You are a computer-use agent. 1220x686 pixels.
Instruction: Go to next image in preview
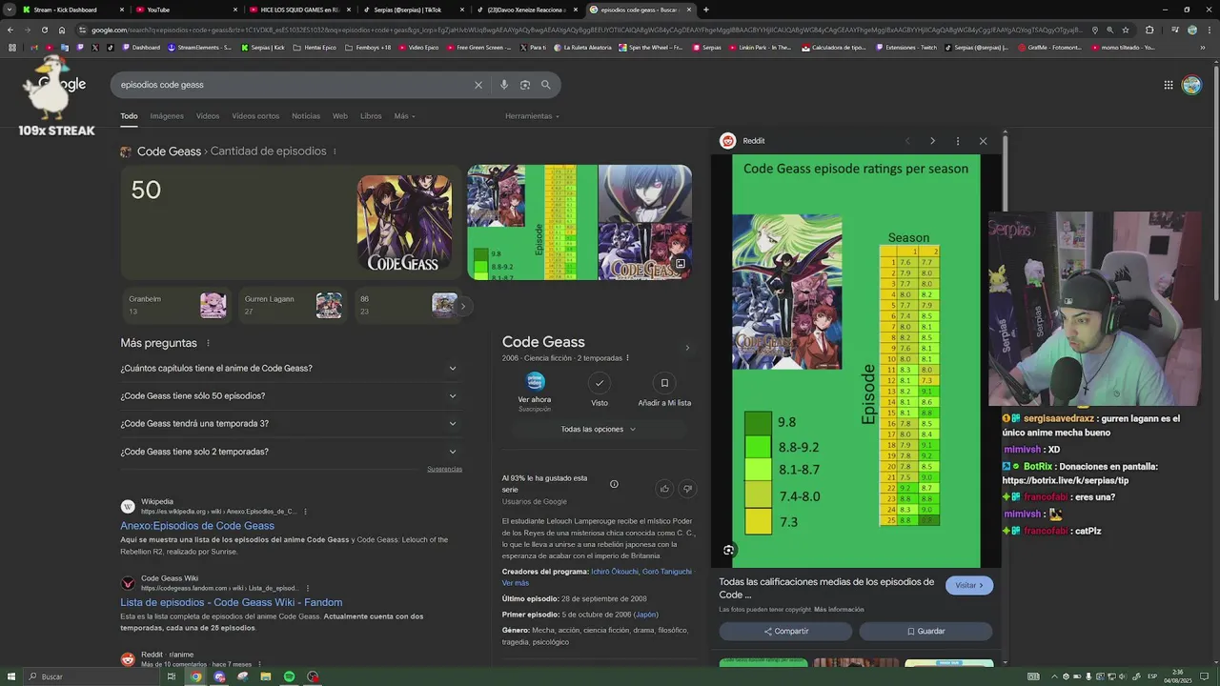(932, 141)
